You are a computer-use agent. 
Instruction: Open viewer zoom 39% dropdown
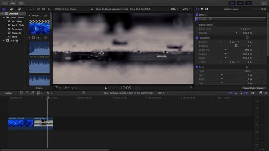tap(174, 9)
